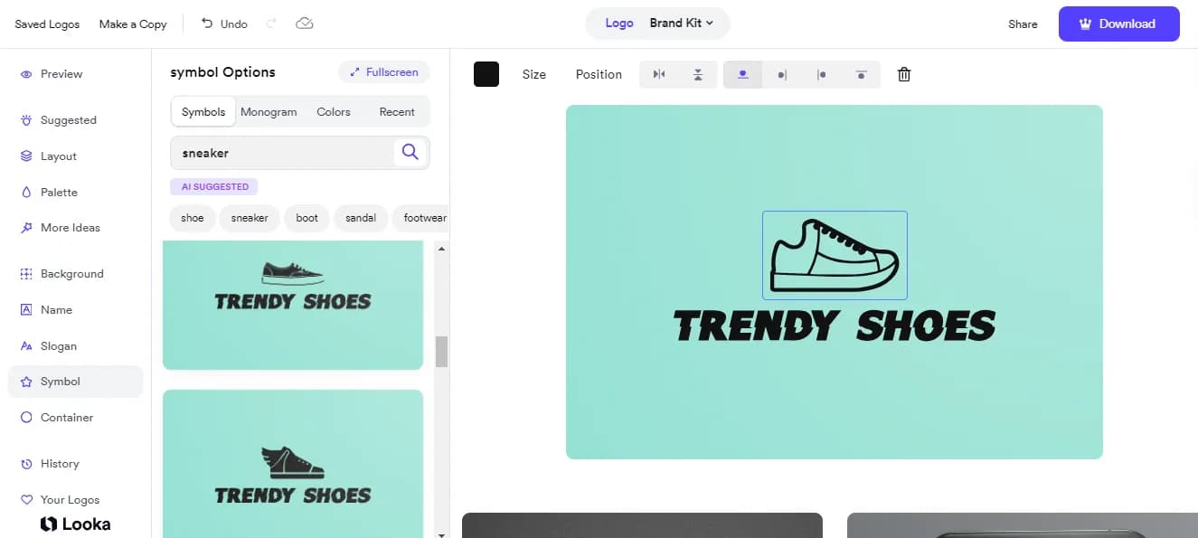1198x538 pixels.
Task: Switch to the Recent tab
Action: pos(397,112)
